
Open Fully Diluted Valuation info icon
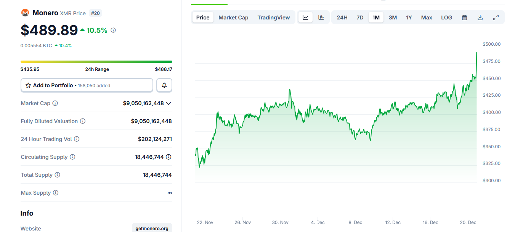83,121
